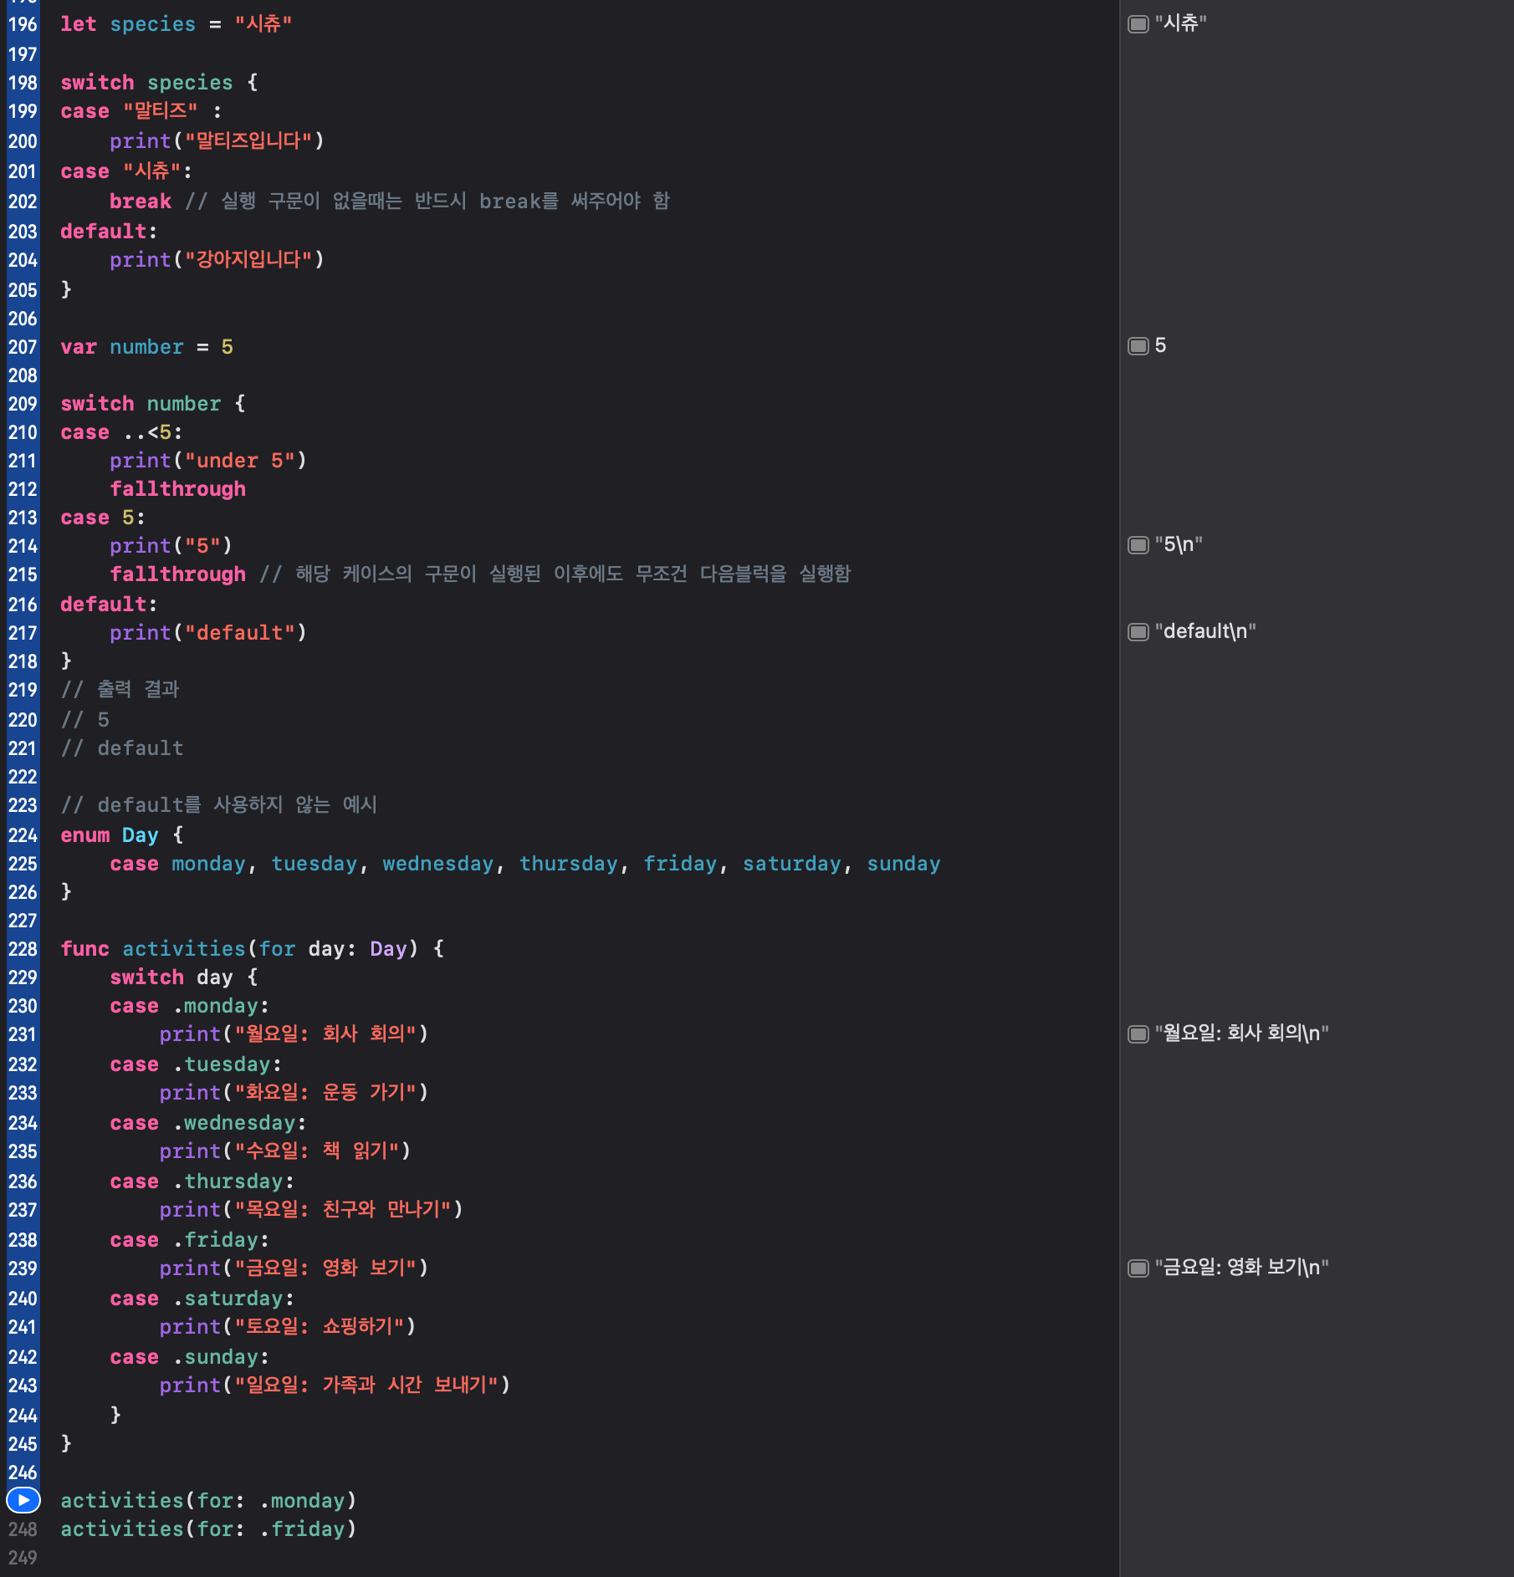Place cursor on 'let species' declaration
This screenshot has width=1514, height=1577.
point(176,24)
